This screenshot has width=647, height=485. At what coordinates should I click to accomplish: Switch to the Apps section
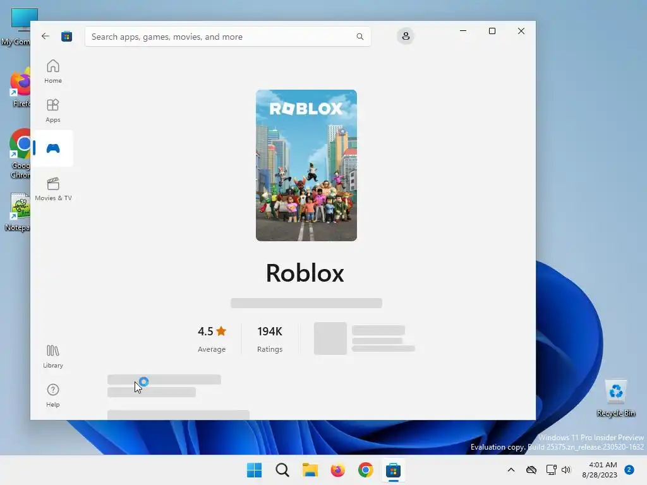click(x=53, y=111)
